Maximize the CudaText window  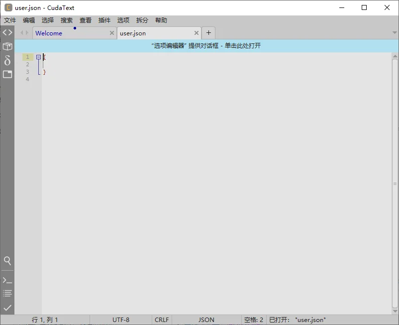coord(364,7)
